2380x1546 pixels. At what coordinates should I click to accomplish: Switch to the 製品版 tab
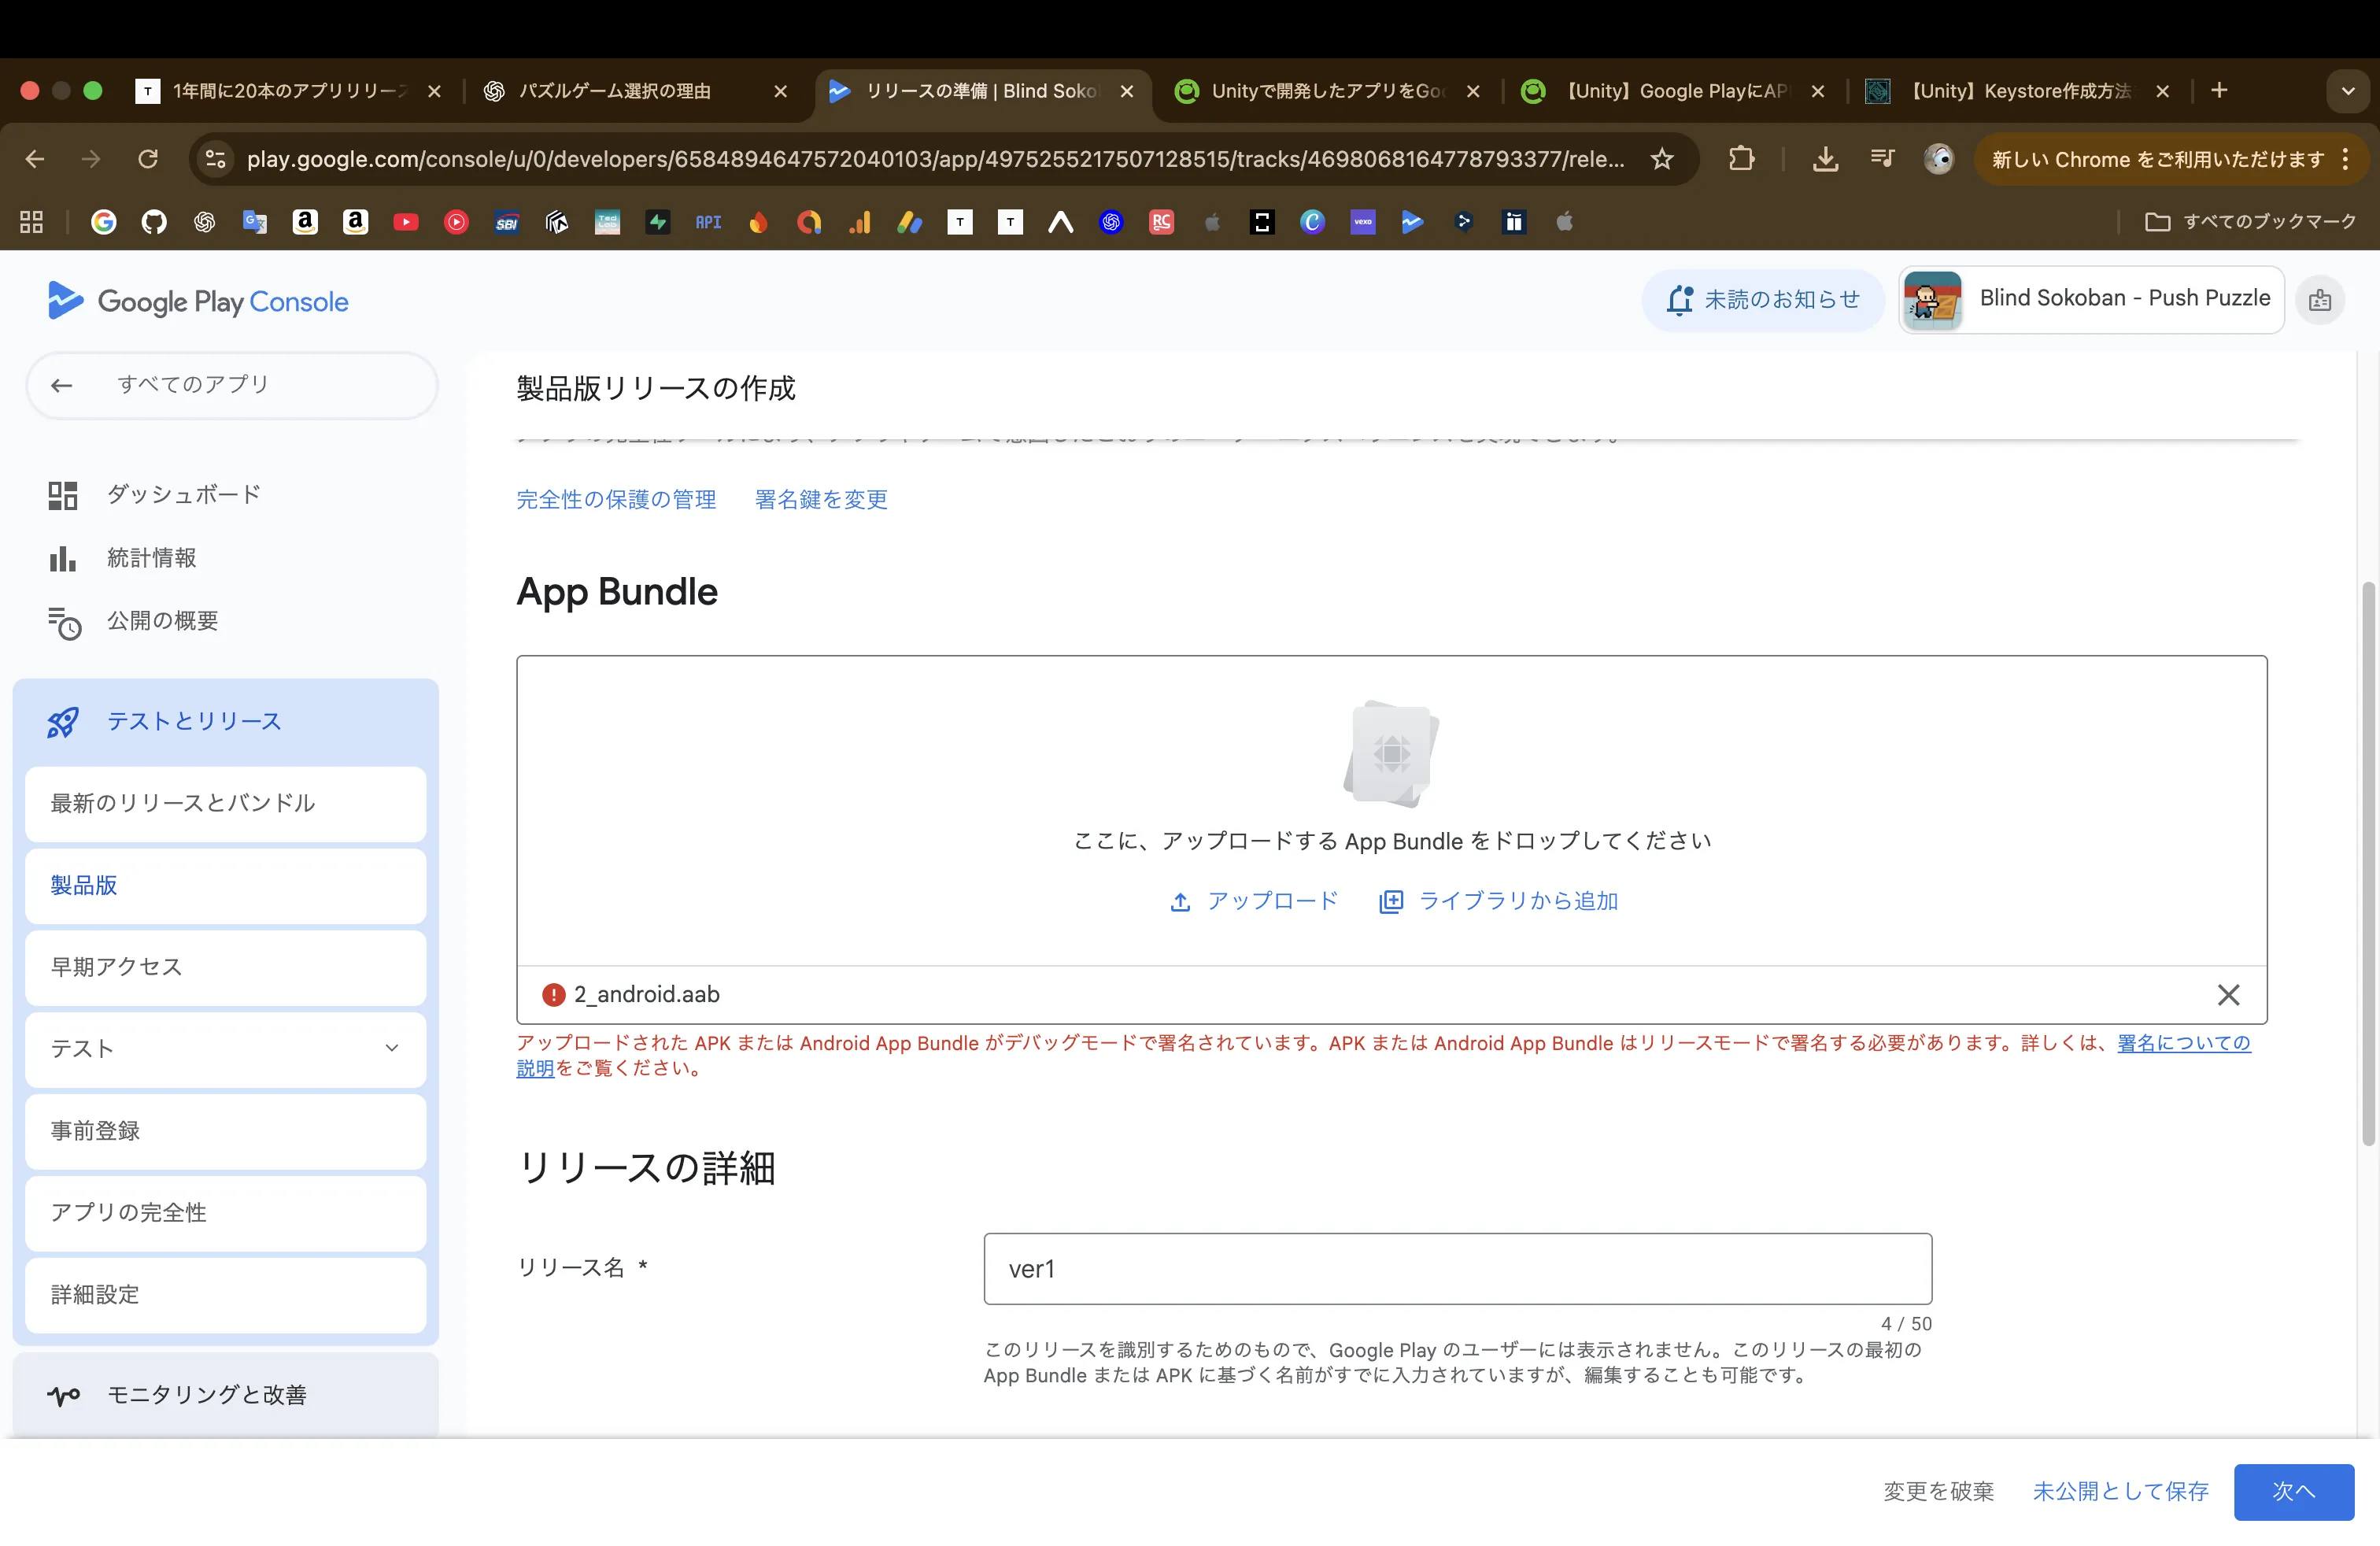(x=84, y=885)
